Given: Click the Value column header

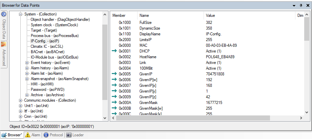Looking at the screenshot, I should coord(210,15).
